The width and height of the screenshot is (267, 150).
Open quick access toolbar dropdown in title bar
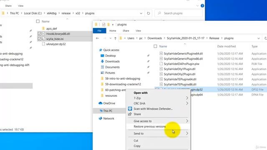(x=113, y=25)
